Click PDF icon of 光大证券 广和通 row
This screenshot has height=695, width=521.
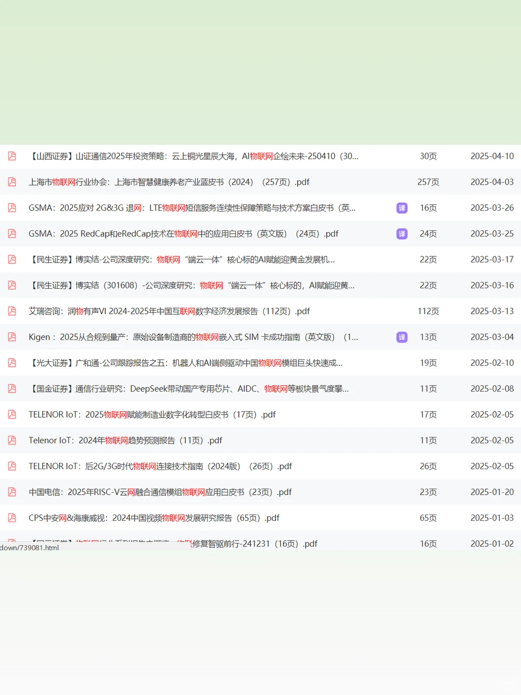pyautogui.click(x=12, y=362)
